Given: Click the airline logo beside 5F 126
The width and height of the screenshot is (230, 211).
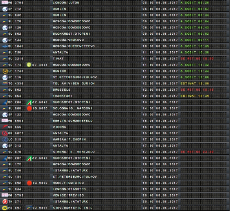Looking at the screenshot, I should click(5, 28).
